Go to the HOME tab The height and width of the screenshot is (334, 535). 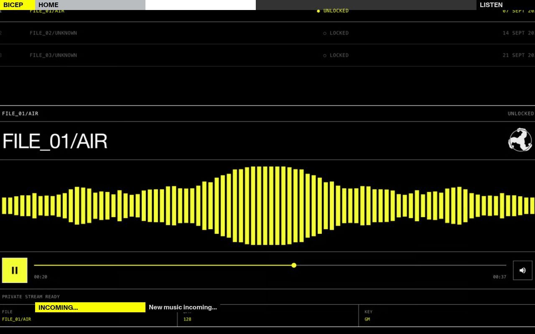90,5
